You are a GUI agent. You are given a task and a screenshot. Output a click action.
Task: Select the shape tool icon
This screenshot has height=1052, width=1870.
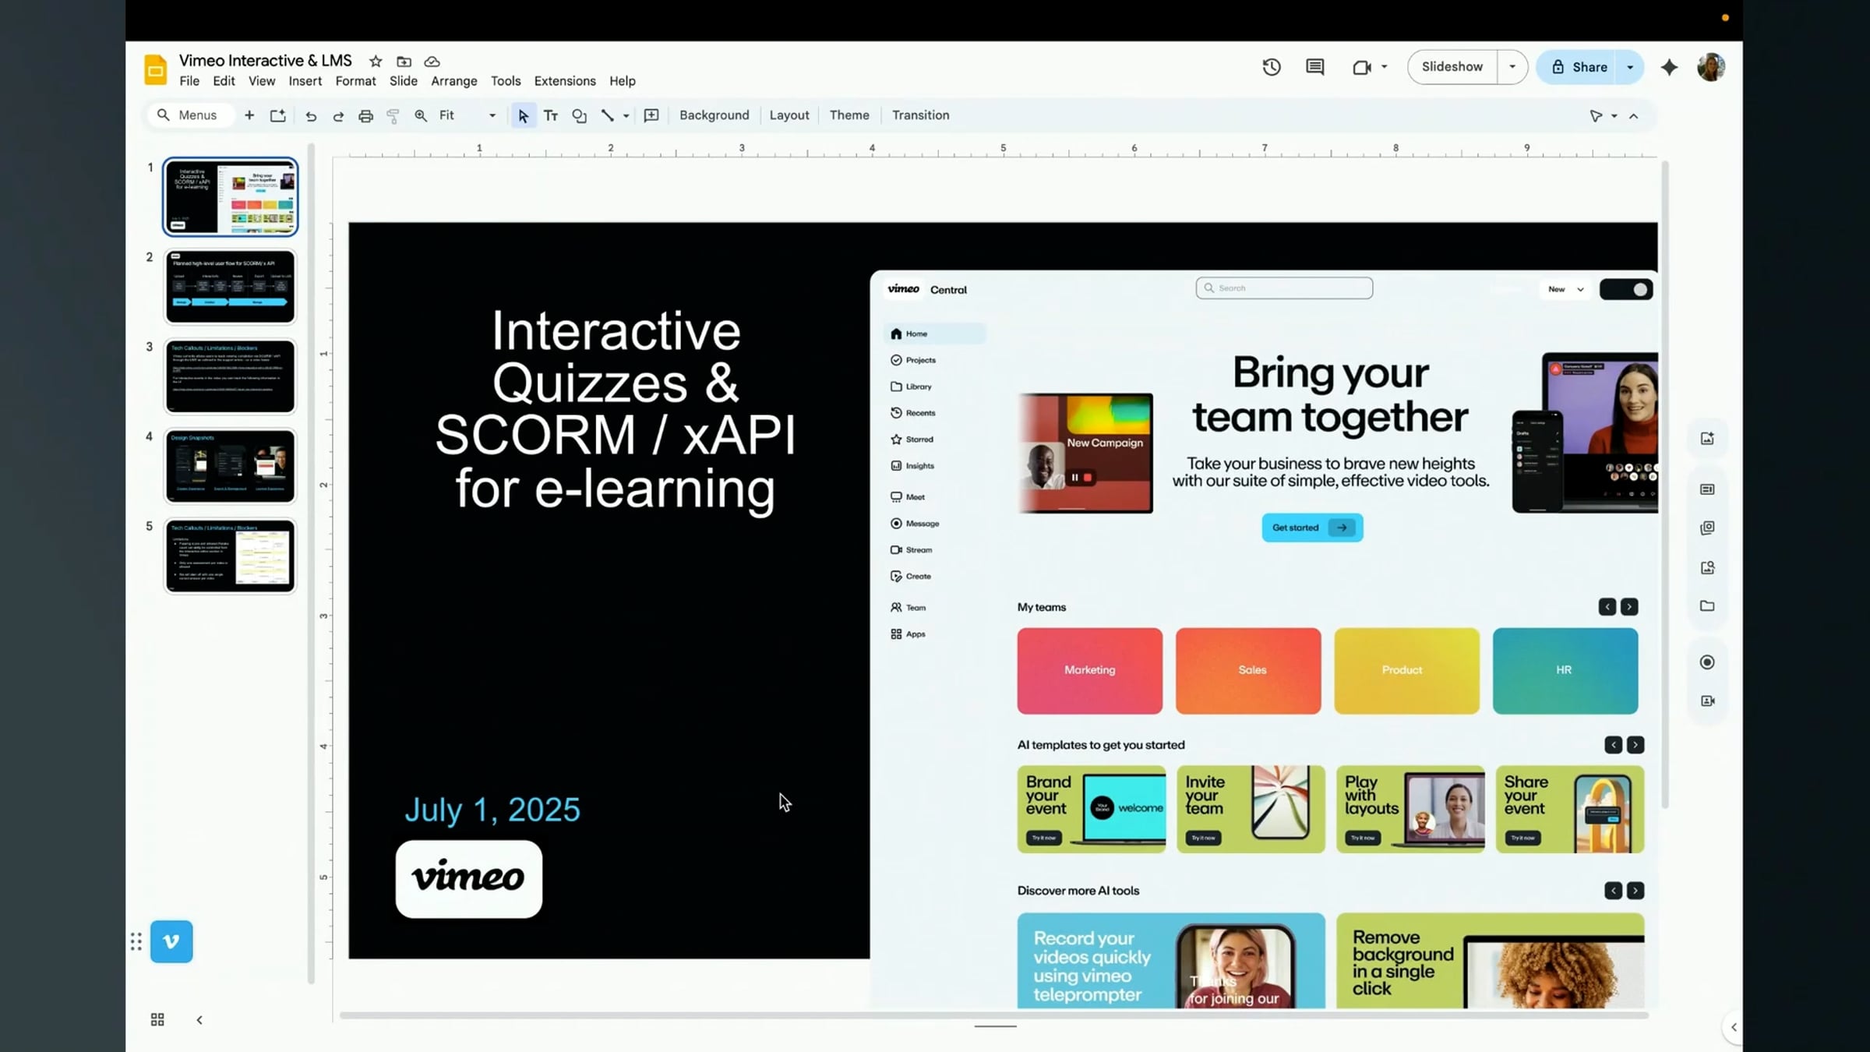pos(579,116)
